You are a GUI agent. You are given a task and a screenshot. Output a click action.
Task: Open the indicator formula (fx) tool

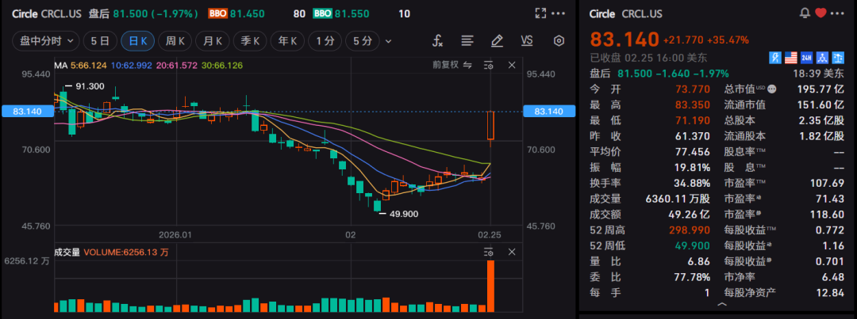pos(437,40)
